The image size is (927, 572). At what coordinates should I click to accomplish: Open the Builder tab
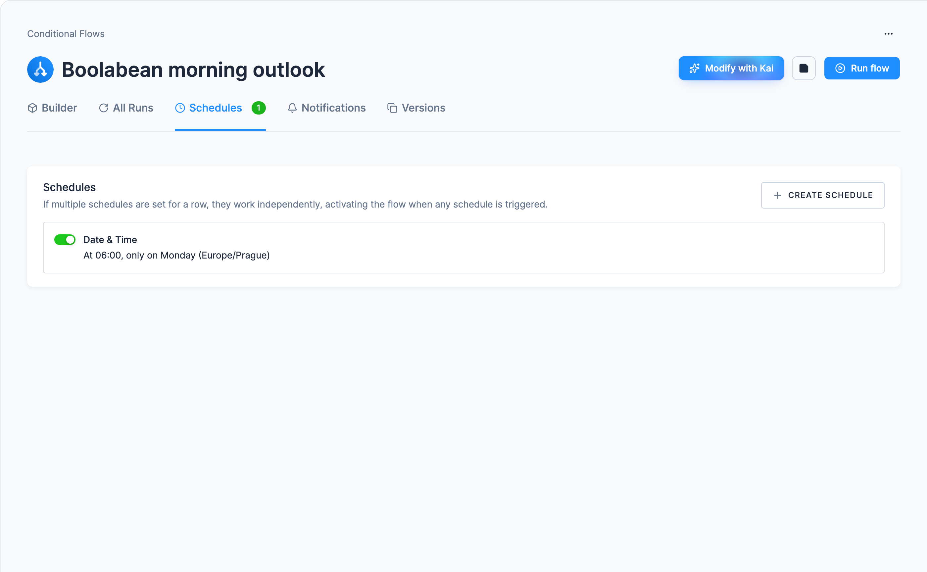(x=52, y=108)
